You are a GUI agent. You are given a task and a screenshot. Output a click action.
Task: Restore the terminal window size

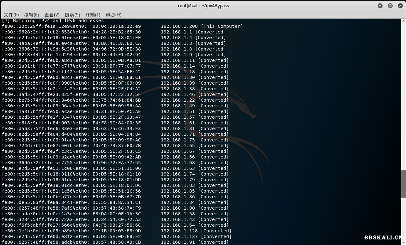pyautogui.click(x=390, y=5)
